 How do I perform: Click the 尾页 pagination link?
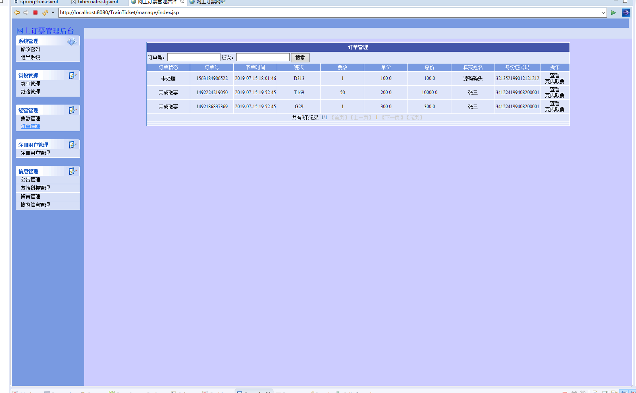coord(414,117)
